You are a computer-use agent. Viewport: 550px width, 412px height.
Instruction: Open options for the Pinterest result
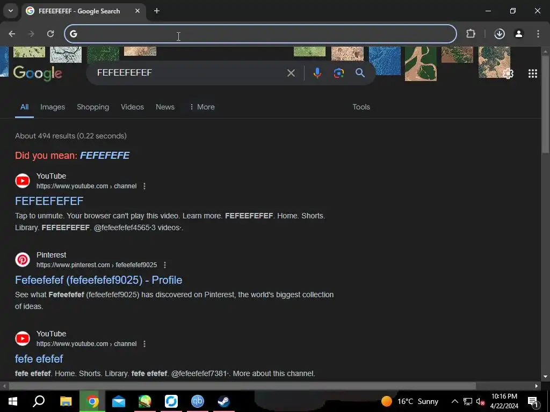[164, 265]
